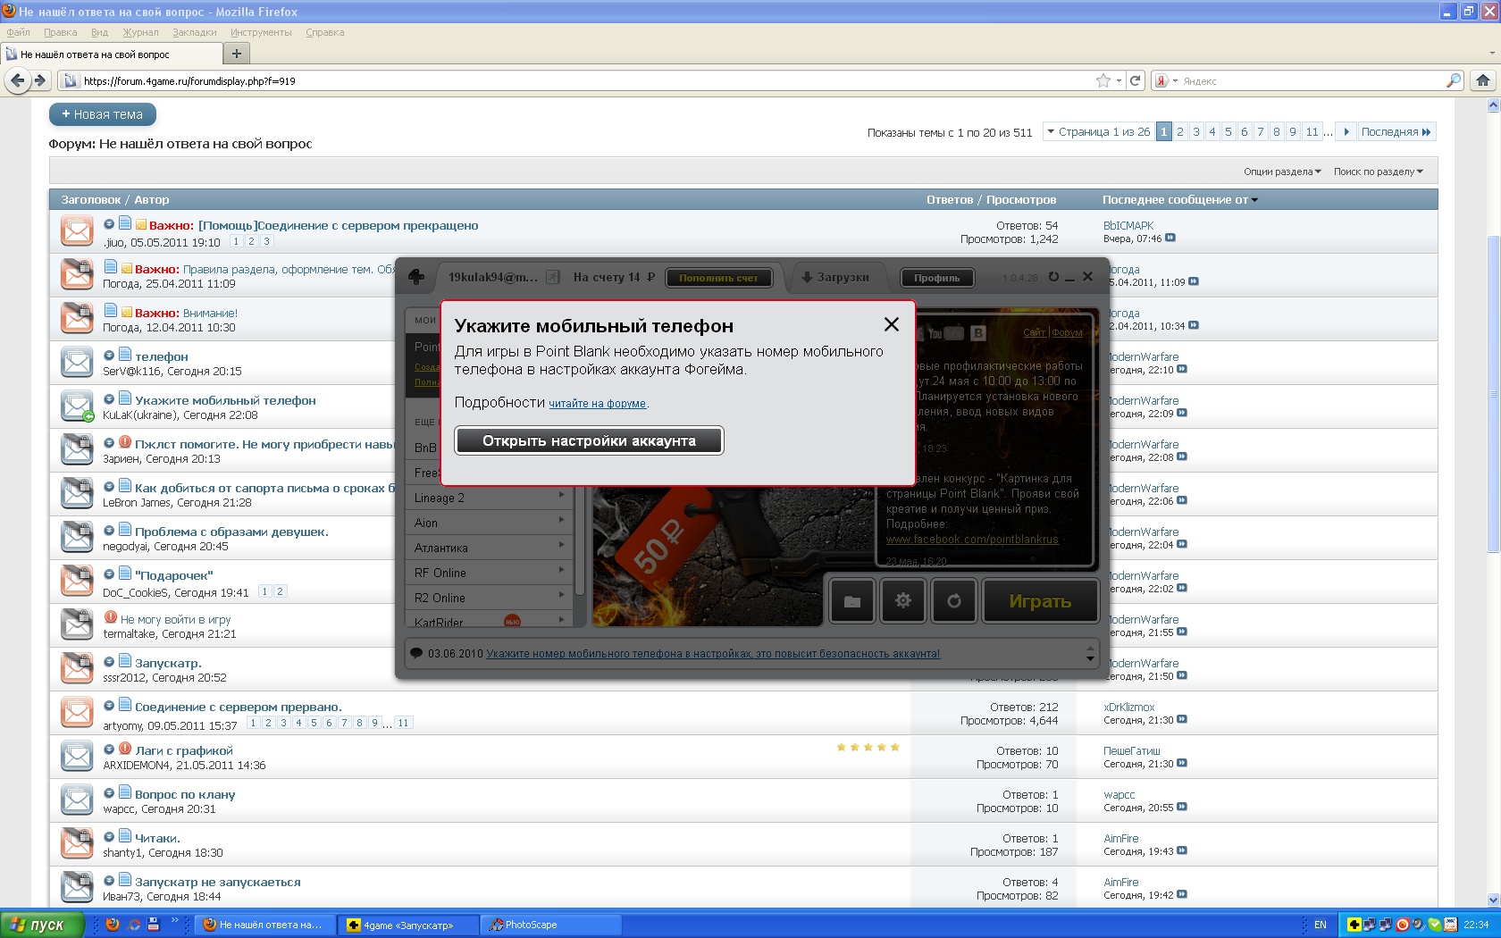Open 'Страница 1 из 26' page dropdown
The width and height of the screenshot is (1501, 938).
[1098, 131]
